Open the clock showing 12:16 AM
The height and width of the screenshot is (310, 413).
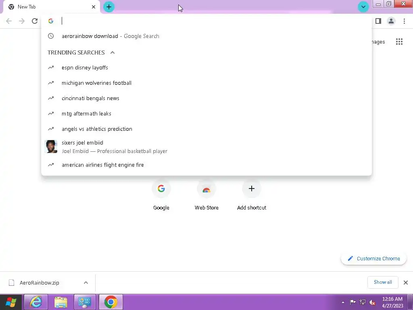(392, 302)
